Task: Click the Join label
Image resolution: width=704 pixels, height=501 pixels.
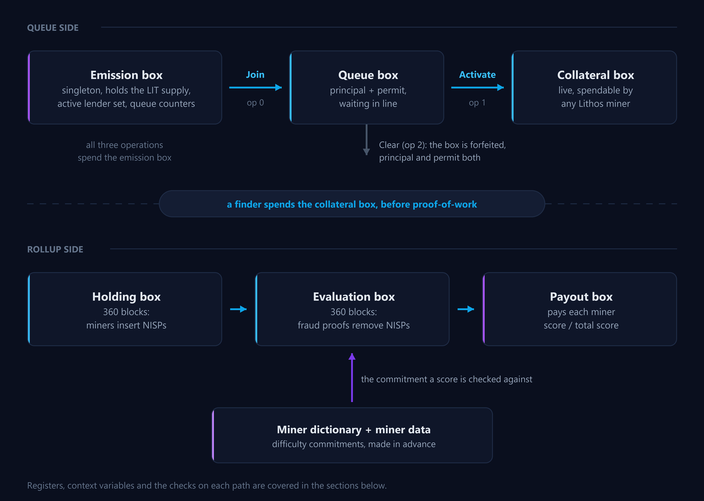Action: coord(255,75)
